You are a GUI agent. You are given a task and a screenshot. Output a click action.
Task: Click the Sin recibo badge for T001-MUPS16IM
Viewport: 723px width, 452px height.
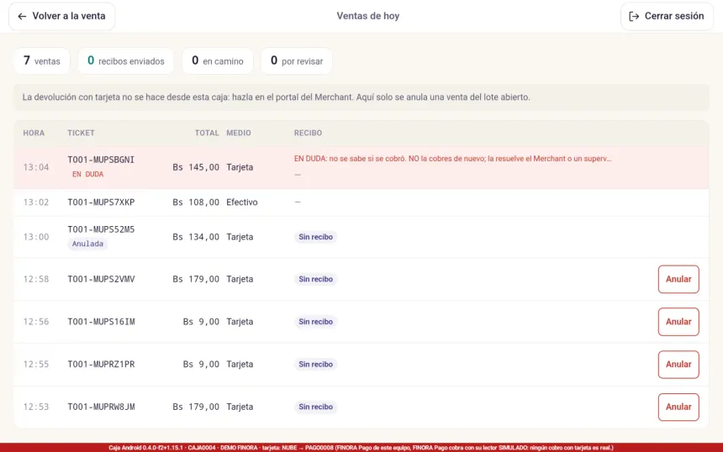click(315, 322)
